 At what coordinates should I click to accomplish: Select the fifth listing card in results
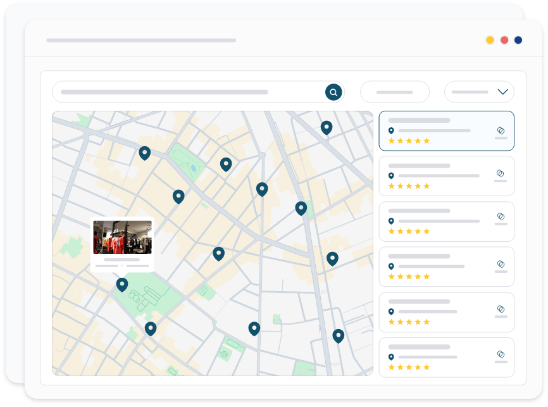pyautogui.click(x=446, y=312)
